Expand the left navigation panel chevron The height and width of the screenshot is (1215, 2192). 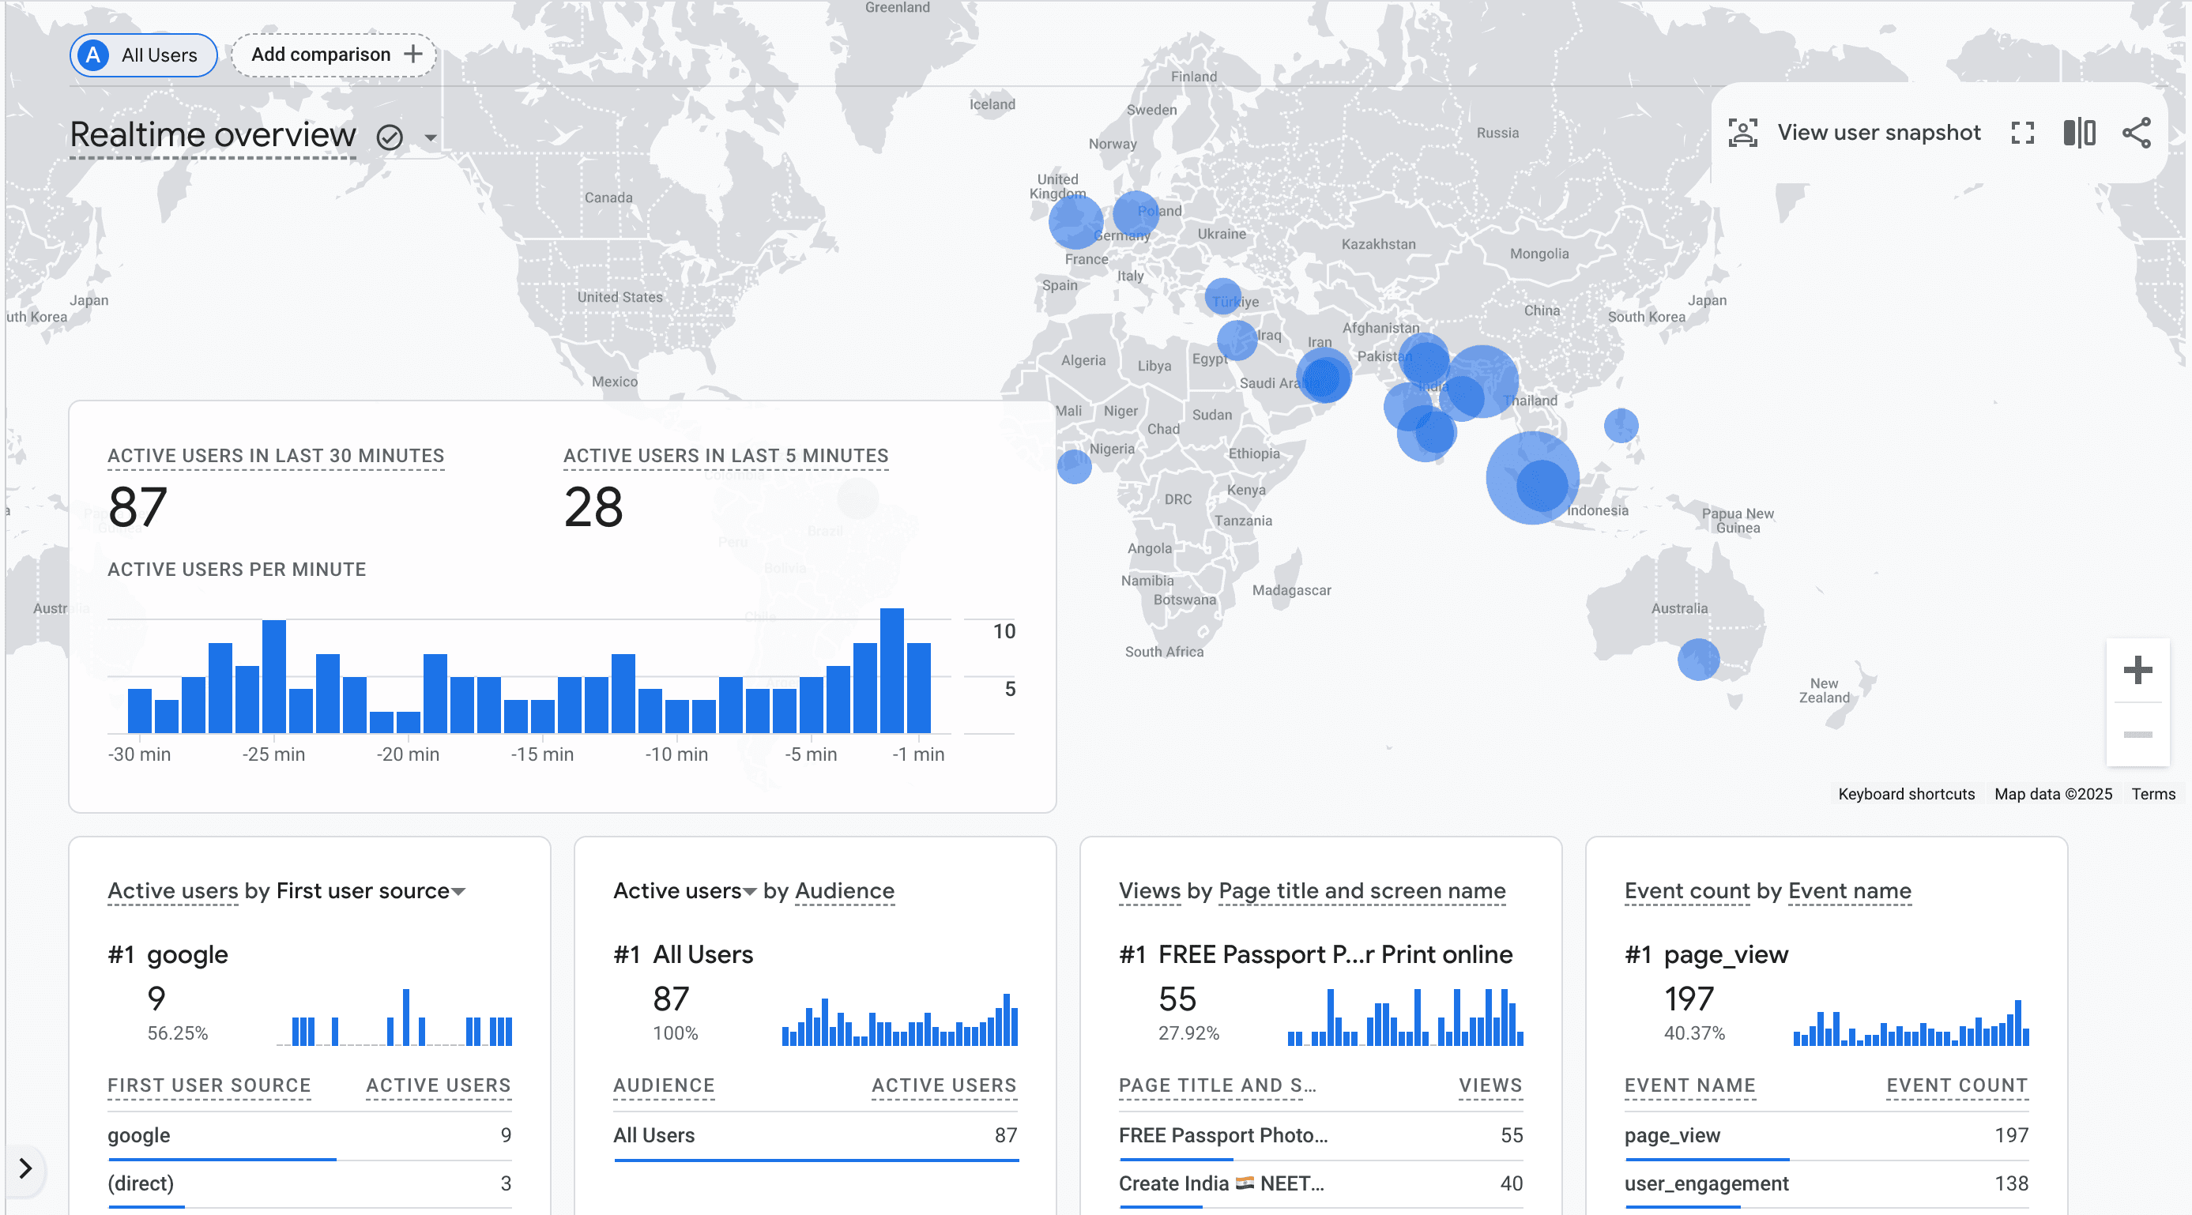coord(25,1168)
